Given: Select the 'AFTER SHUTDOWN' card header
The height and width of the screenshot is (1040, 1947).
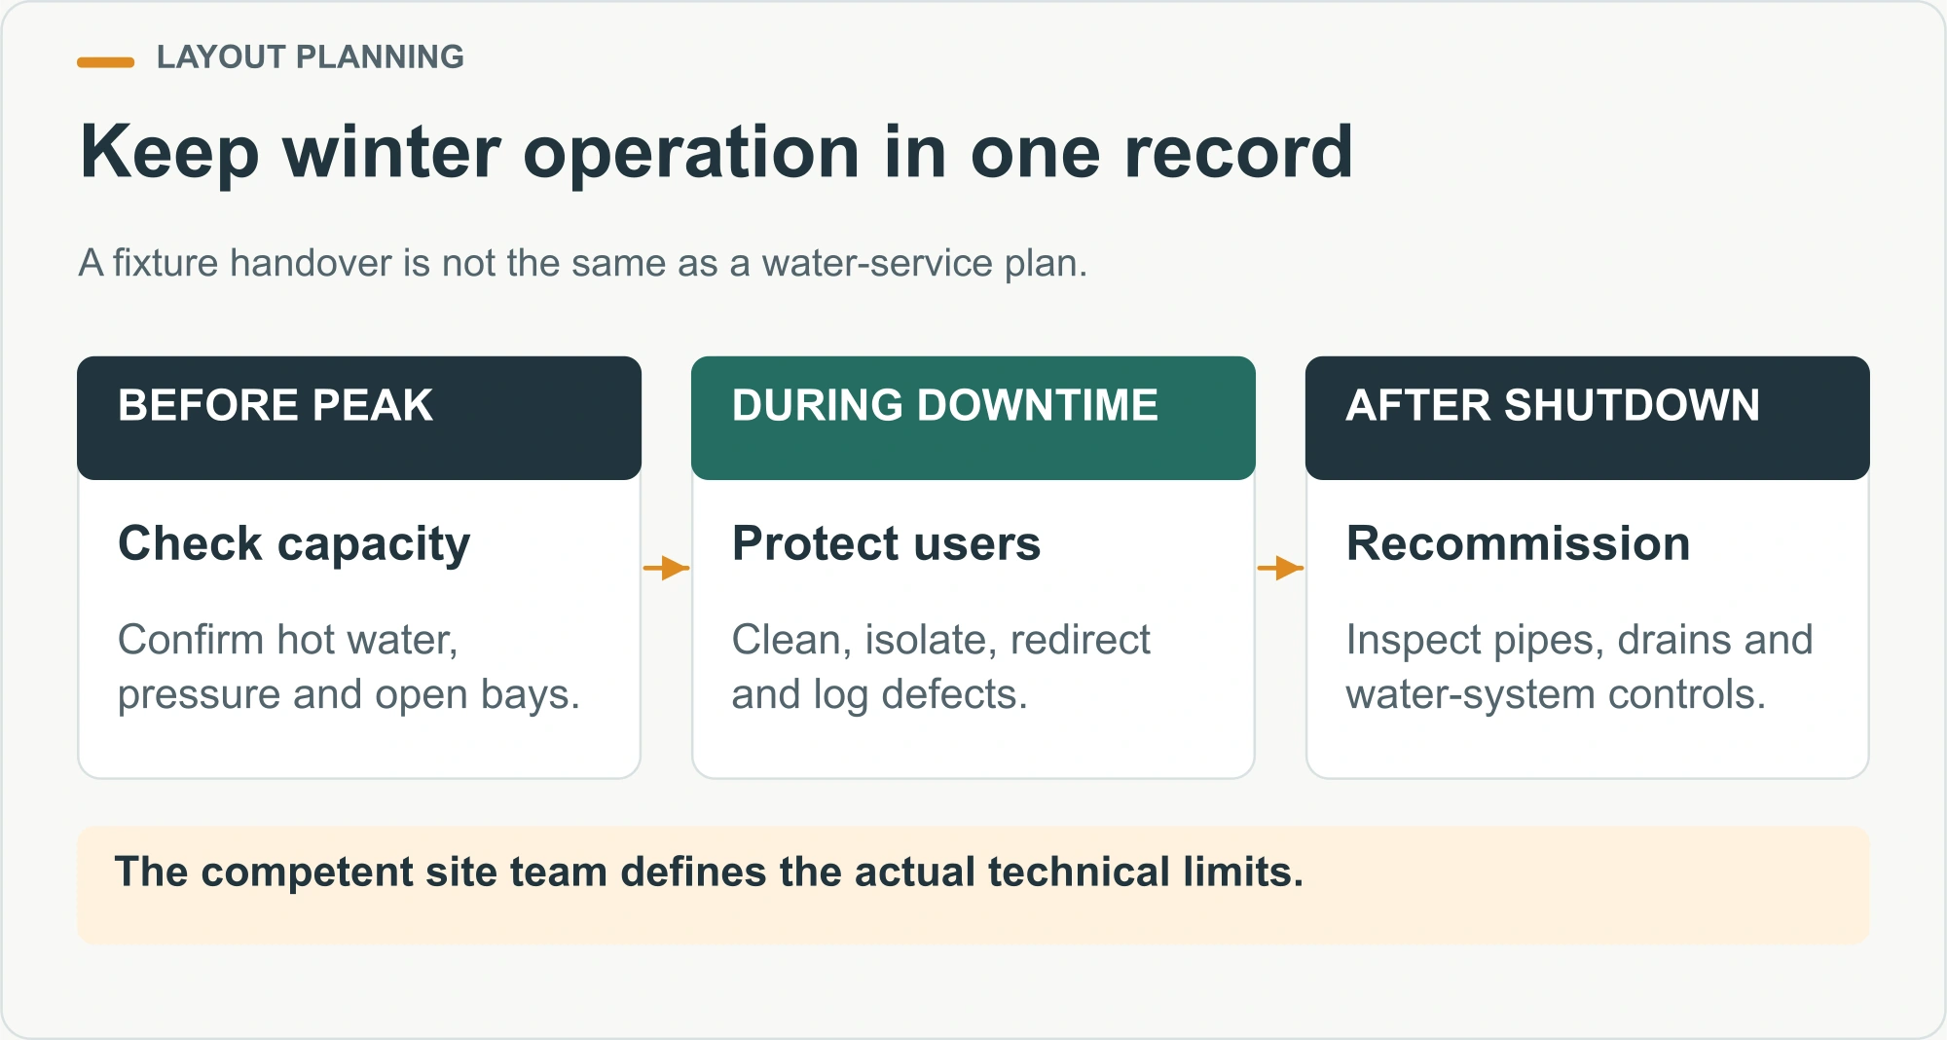Looking at the screenshot, I should [1588, 418].
